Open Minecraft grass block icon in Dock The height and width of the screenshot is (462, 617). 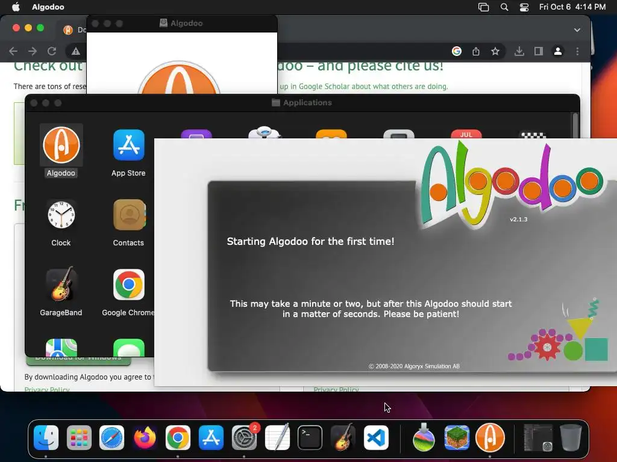click(457, 438)
